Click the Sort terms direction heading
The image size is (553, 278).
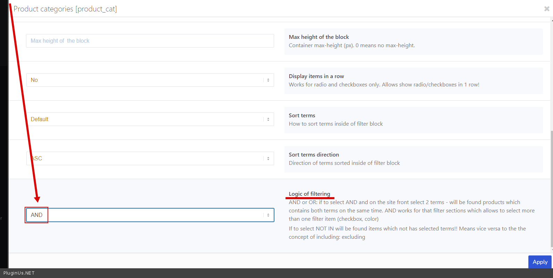pyautogui.click(x=314, y=155)
